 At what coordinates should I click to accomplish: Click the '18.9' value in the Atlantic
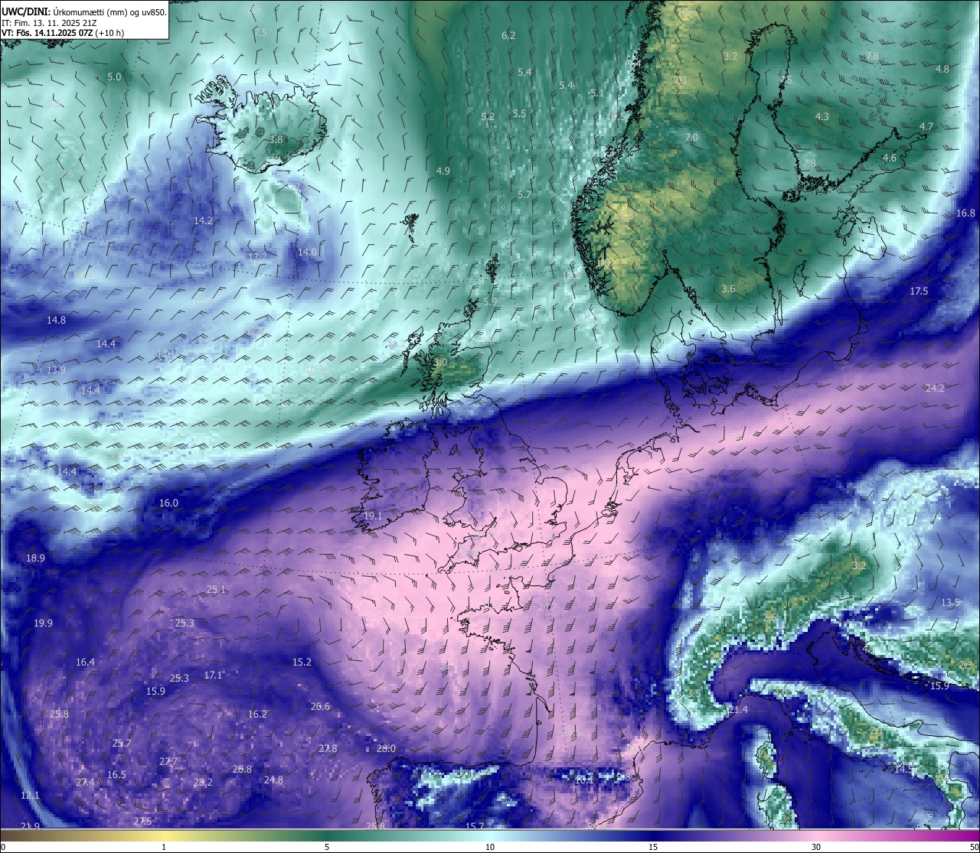tap(35, 558)
